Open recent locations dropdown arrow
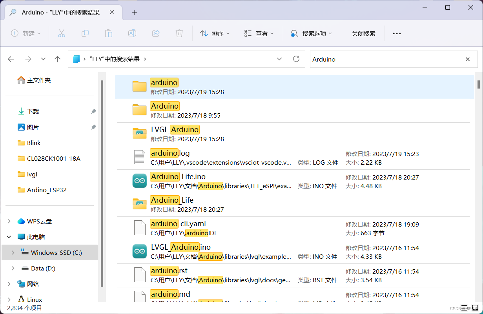The image size is (483, 314). coord(43,59)
